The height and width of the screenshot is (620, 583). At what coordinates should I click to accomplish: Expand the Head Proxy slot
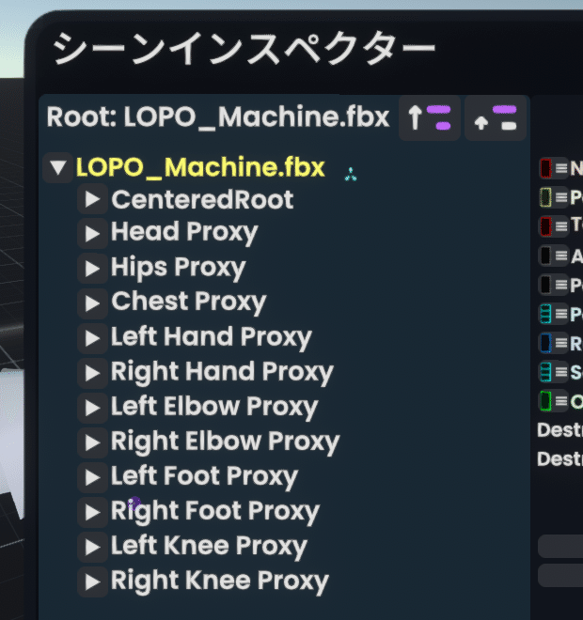point(92,233)
